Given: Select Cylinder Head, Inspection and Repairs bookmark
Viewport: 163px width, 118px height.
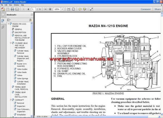Looking at the screenshot, I should tap(23, 58).
